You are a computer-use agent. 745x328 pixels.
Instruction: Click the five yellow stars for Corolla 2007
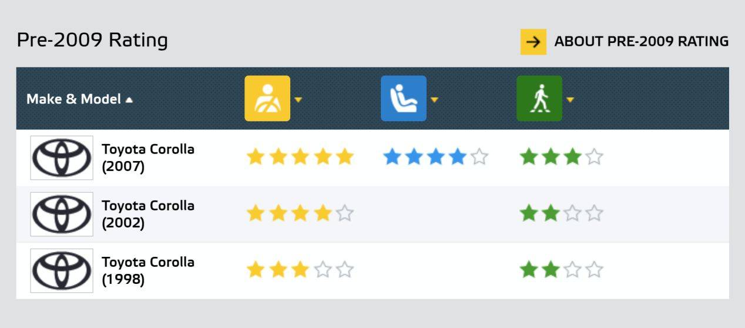(300, 157)
